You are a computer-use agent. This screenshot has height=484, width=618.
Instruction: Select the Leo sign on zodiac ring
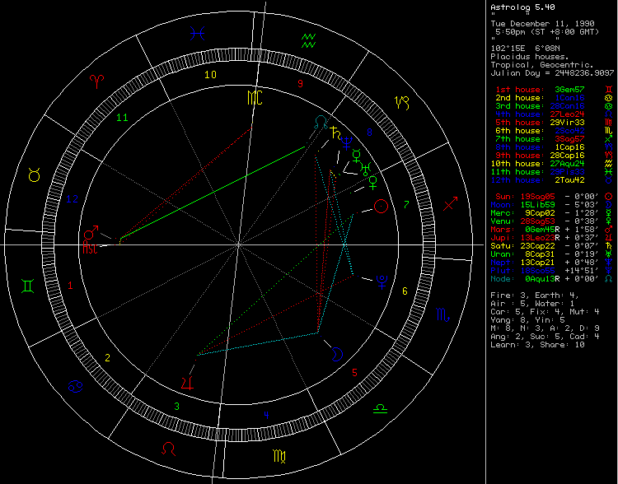(x=168, y=449)
